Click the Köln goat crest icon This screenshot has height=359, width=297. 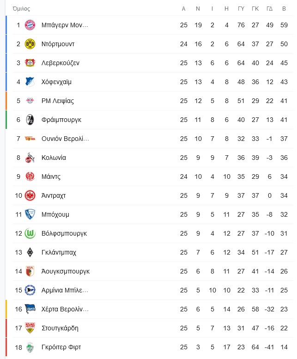point(30,158)
